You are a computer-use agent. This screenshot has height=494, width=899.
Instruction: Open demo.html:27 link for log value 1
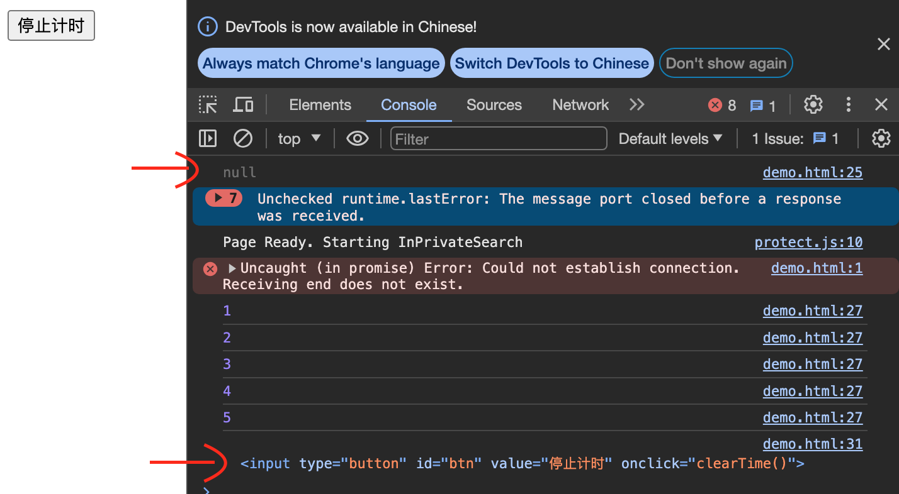point(813,310)
